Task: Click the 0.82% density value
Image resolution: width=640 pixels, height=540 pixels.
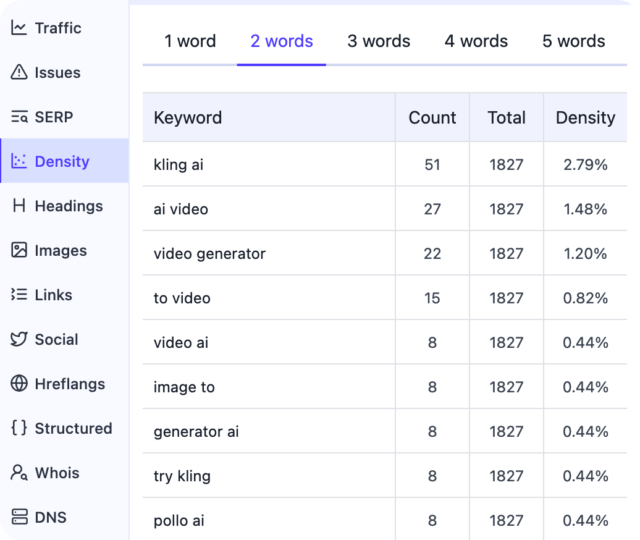Action: pyautogui.click(x=585, y=298)
